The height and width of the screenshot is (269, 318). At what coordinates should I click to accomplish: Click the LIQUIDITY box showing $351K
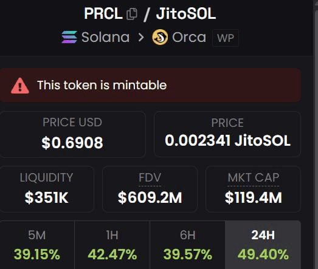pos(46,189)
